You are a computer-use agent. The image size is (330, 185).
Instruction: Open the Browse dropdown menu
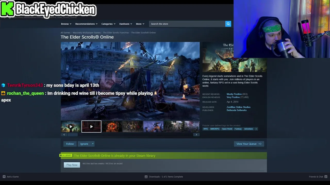[x=66, y=24]
